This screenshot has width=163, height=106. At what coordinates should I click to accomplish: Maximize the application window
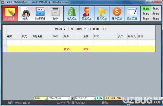click(x=152, y=2)
